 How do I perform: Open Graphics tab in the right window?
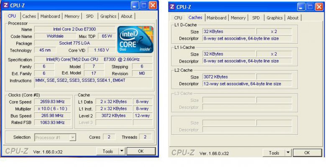click(x=275, y=18)
